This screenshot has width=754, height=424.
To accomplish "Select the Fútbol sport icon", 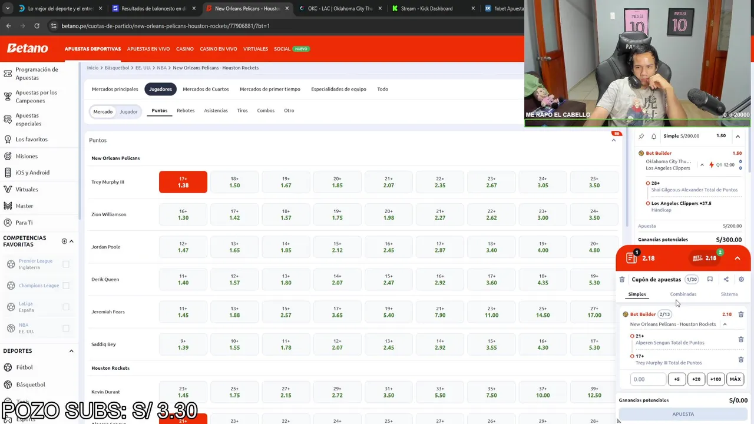I will pyautogui.click(x=8, y=367).
